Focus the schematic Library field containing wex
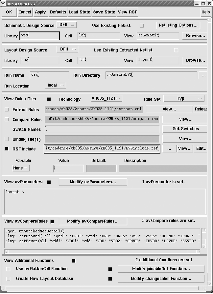The height and width of the screenshot is (294, 213). (x=40, y=36)
